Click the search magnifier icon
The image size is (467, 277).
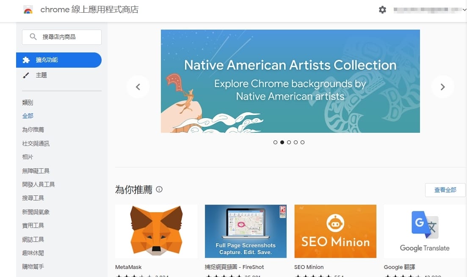click(x=33, y=37)
